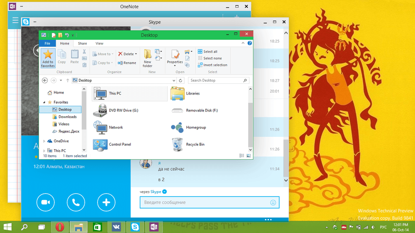This screenshot has width=415, height=233.
Task: Click Rename in Organize group
Action: 127,63
